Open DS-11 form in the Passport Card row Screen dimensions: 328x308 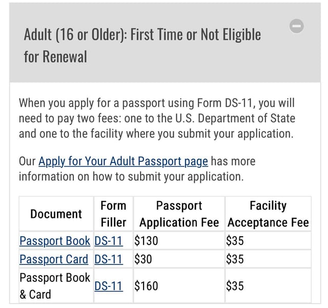click(x=108, y=259)
